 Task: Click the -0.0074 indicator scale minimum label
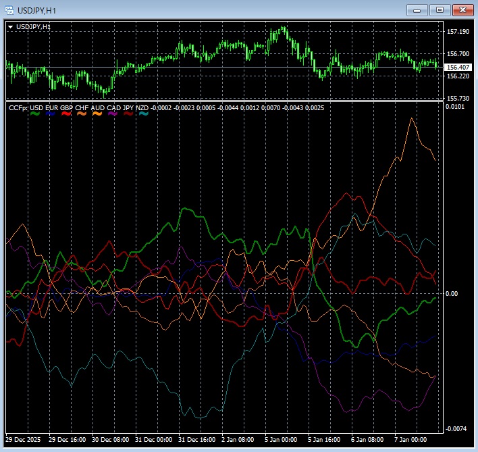[457, 429]
